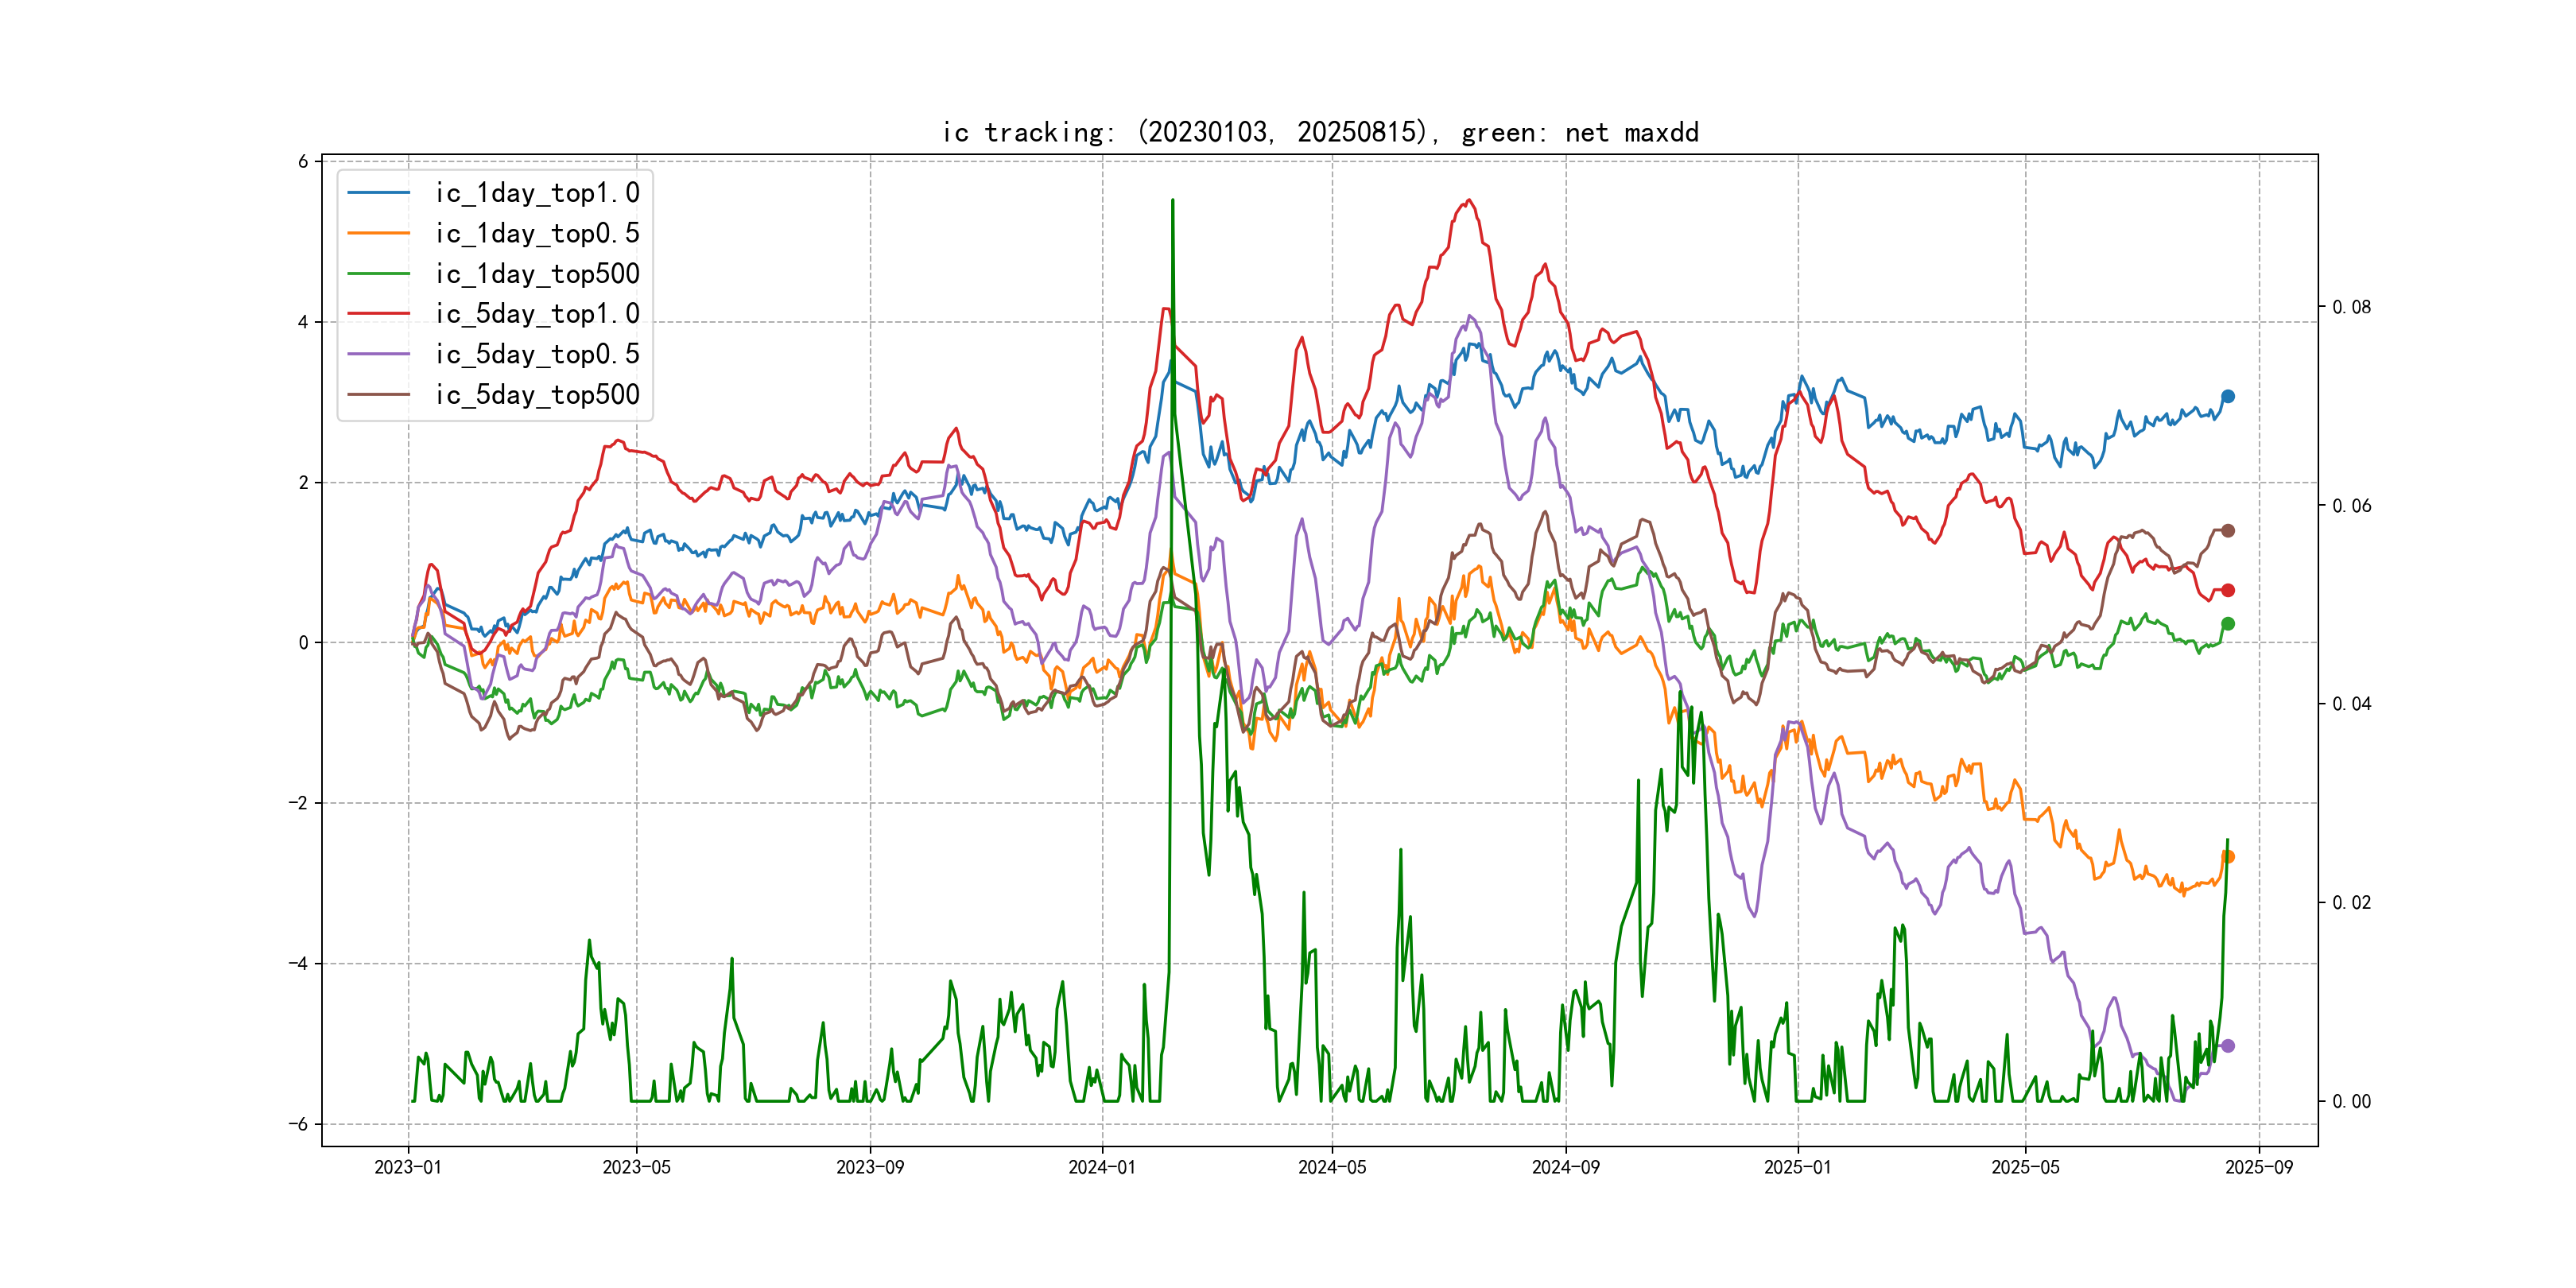
Task: Click the red ic_5day_top1.0 legend line
Action: (378, 314)
